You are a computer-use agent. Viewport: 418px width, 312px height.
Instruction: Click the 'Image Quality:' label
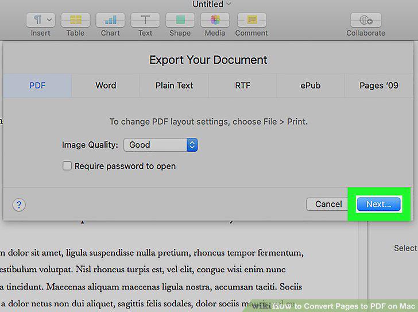coord(90,145)
